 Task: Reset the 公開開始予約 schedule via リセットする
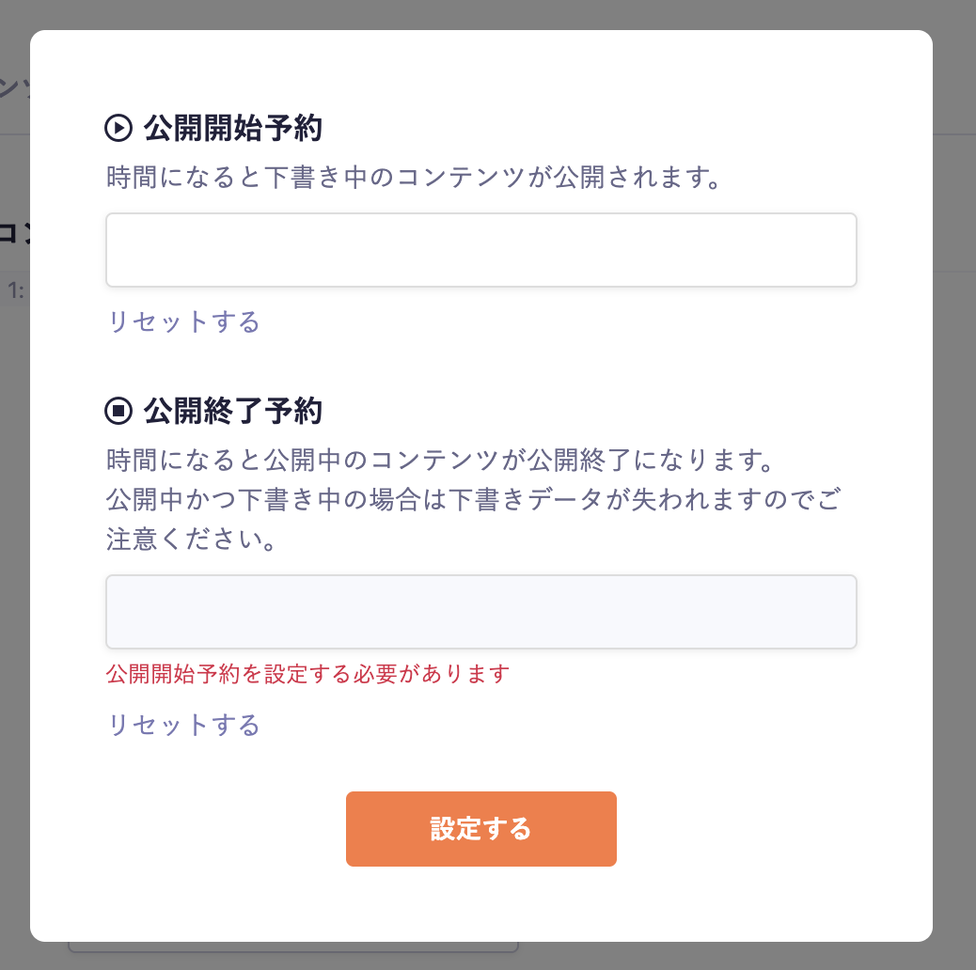183,322
